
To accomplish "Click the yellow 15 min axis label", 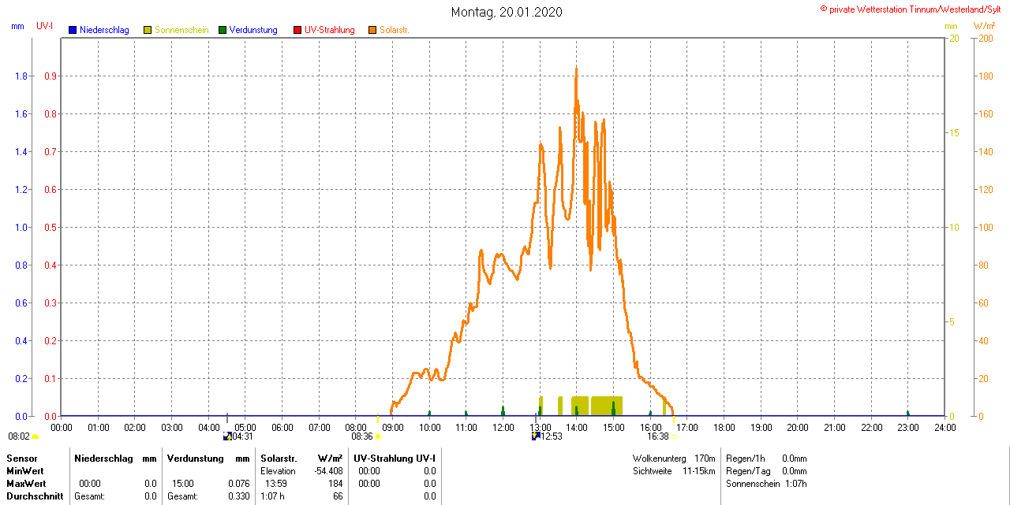I will click(954, 133).
